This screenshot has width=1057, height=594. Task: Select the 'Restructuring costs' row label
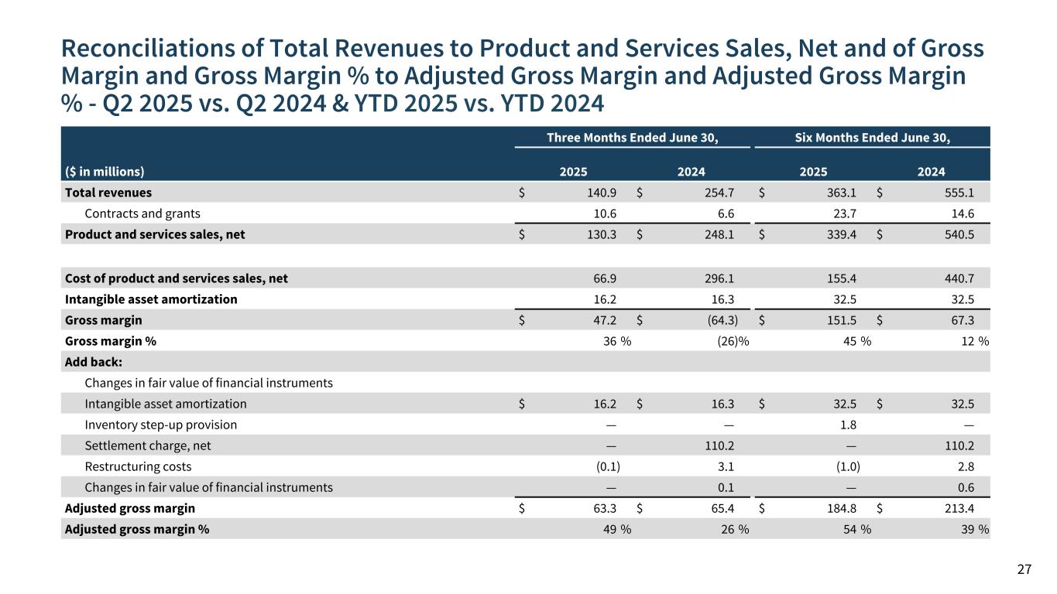click(x=137, y=466)
